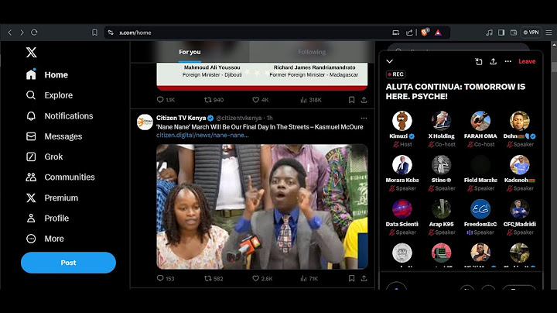Open the browser hamburger menu

tap(548, 33)
